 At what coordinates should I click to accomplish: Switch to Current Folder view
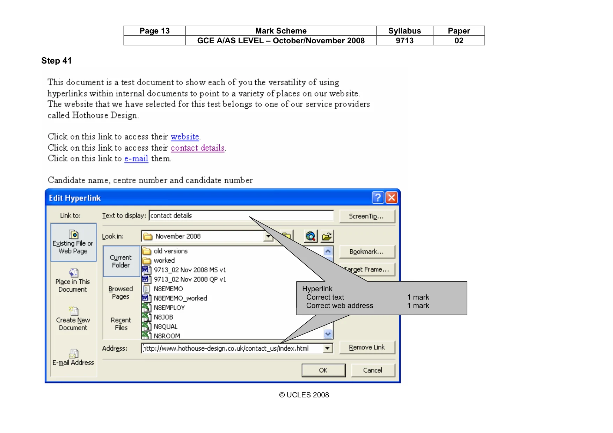point(121,261)
